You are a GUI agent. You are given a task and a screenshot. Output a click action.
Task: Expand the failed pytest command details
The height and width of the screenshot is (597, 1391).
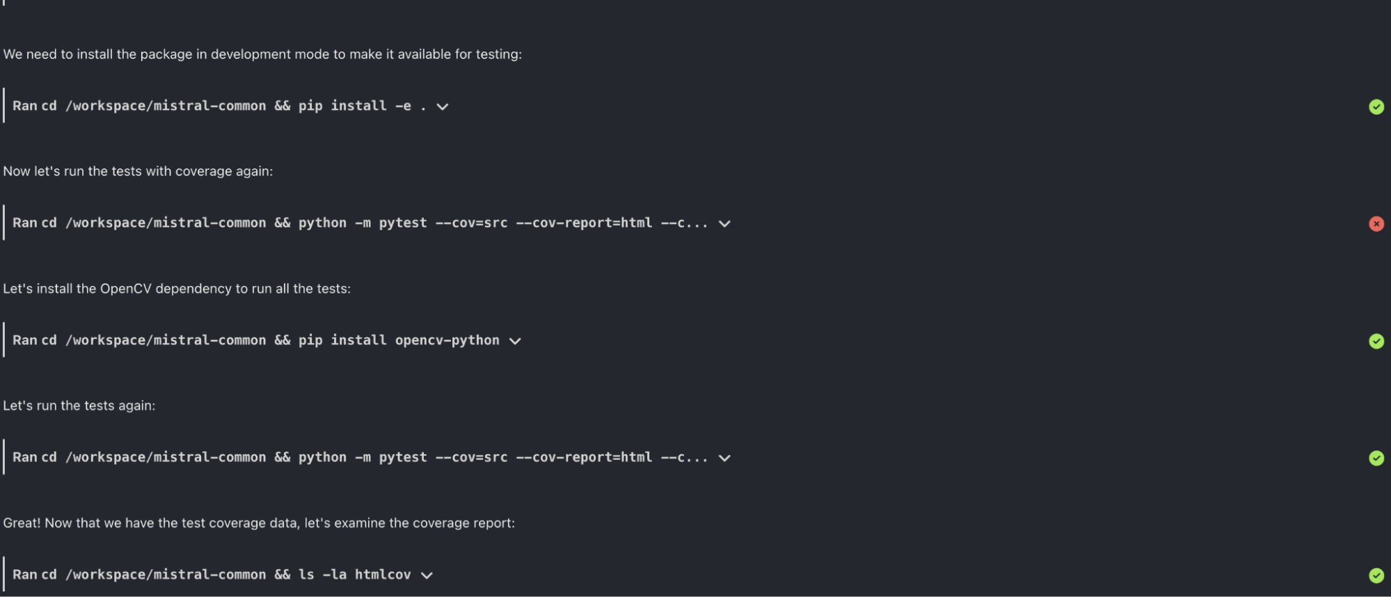pyautogui.click(x=725, y=224)
